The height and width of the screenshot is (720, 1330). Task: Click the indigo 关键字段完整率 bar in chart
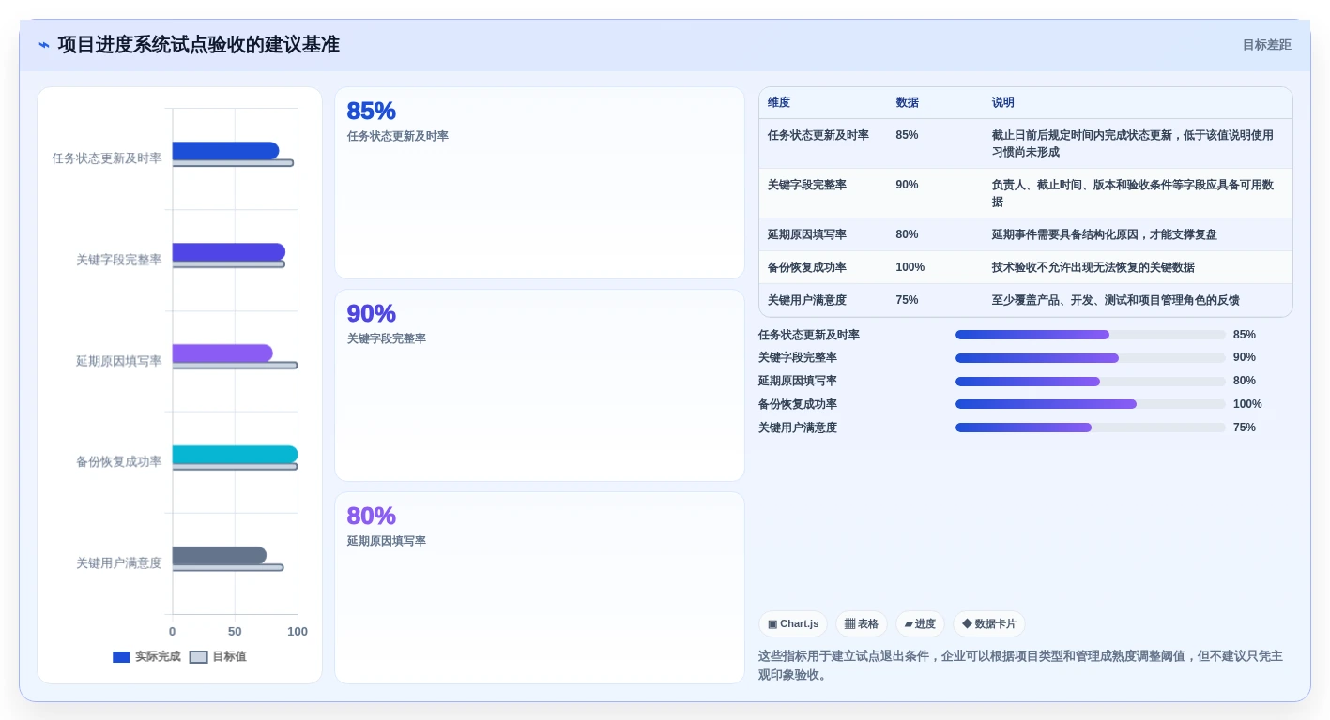[228, 252]
